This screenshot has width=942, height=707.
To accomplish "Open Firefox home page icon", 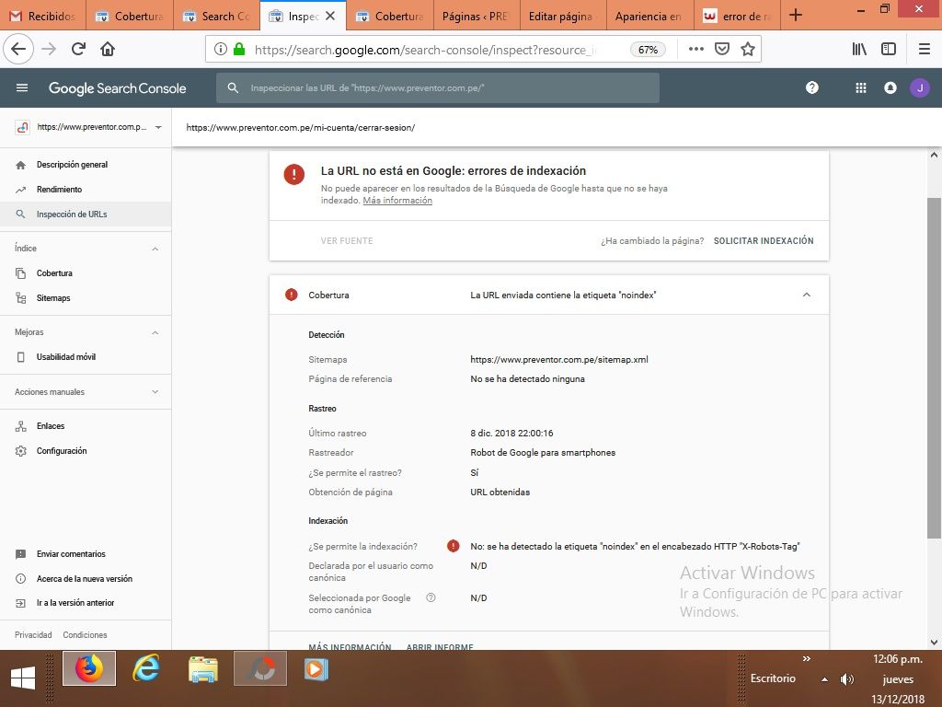I will point(108,50).
